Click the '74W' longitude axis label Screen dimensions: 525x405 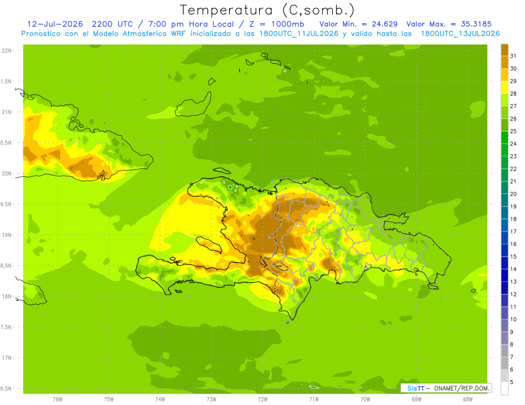point(160,399)
